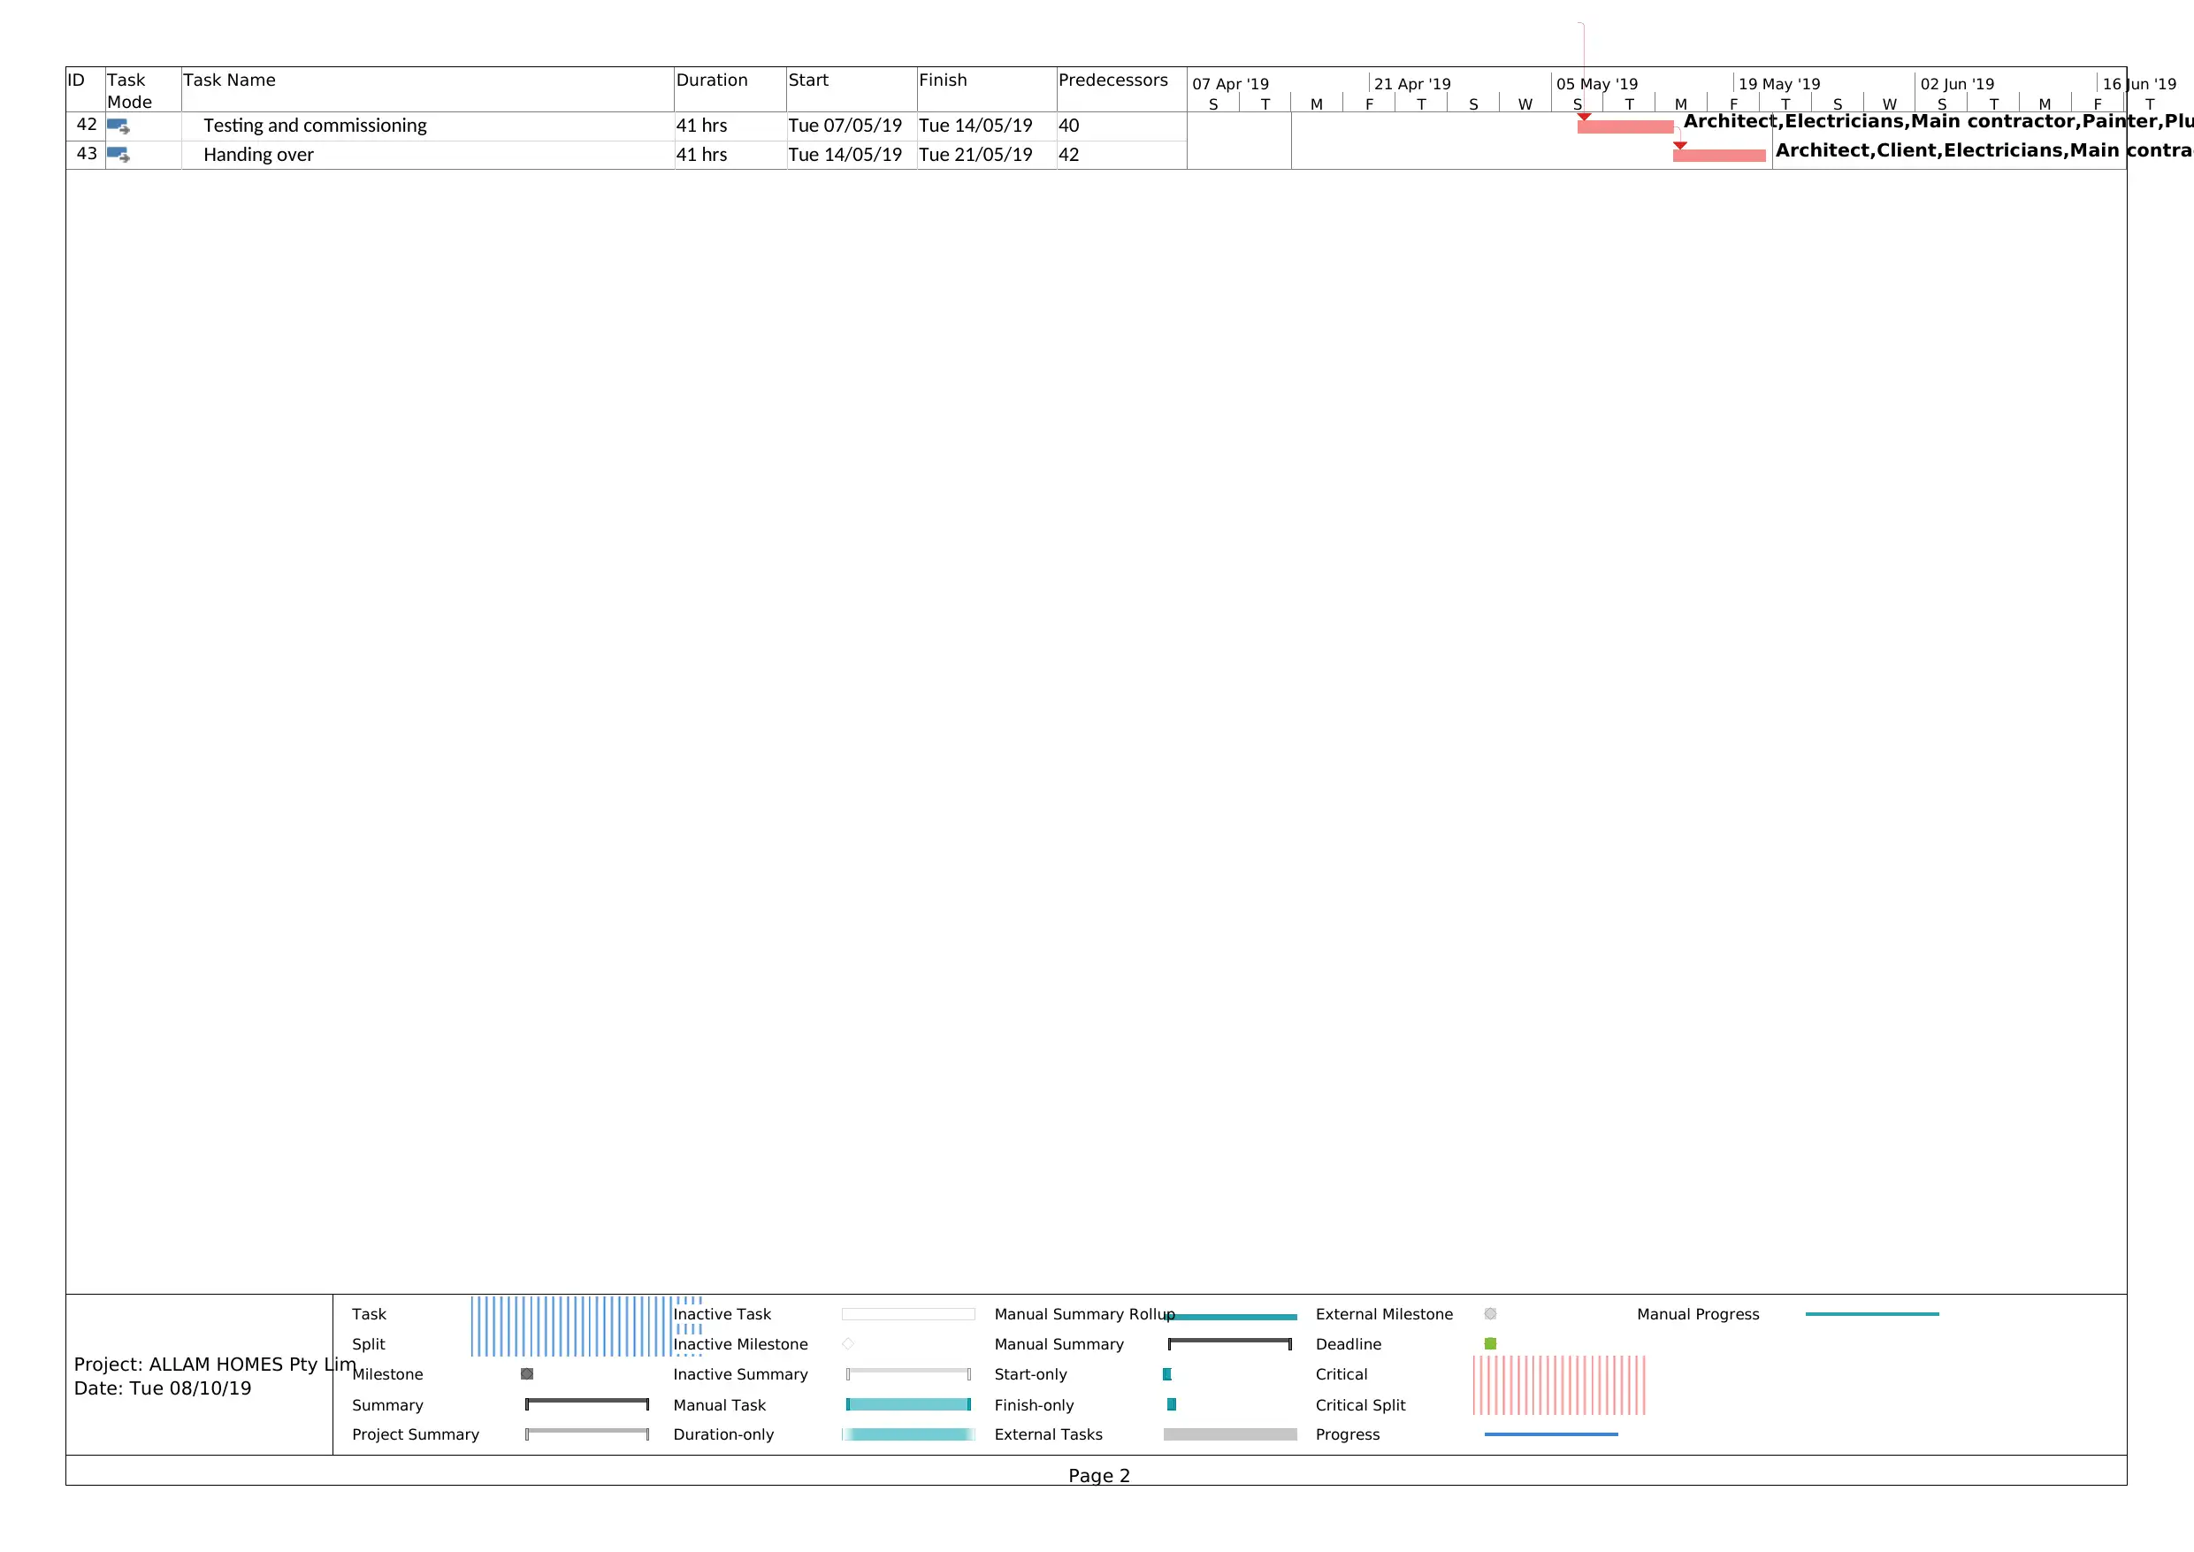Image resolution: width=2194 pixels, height=1552 pixels.
Task: Click the green Deadline legend marker
Action: 1490,1343
